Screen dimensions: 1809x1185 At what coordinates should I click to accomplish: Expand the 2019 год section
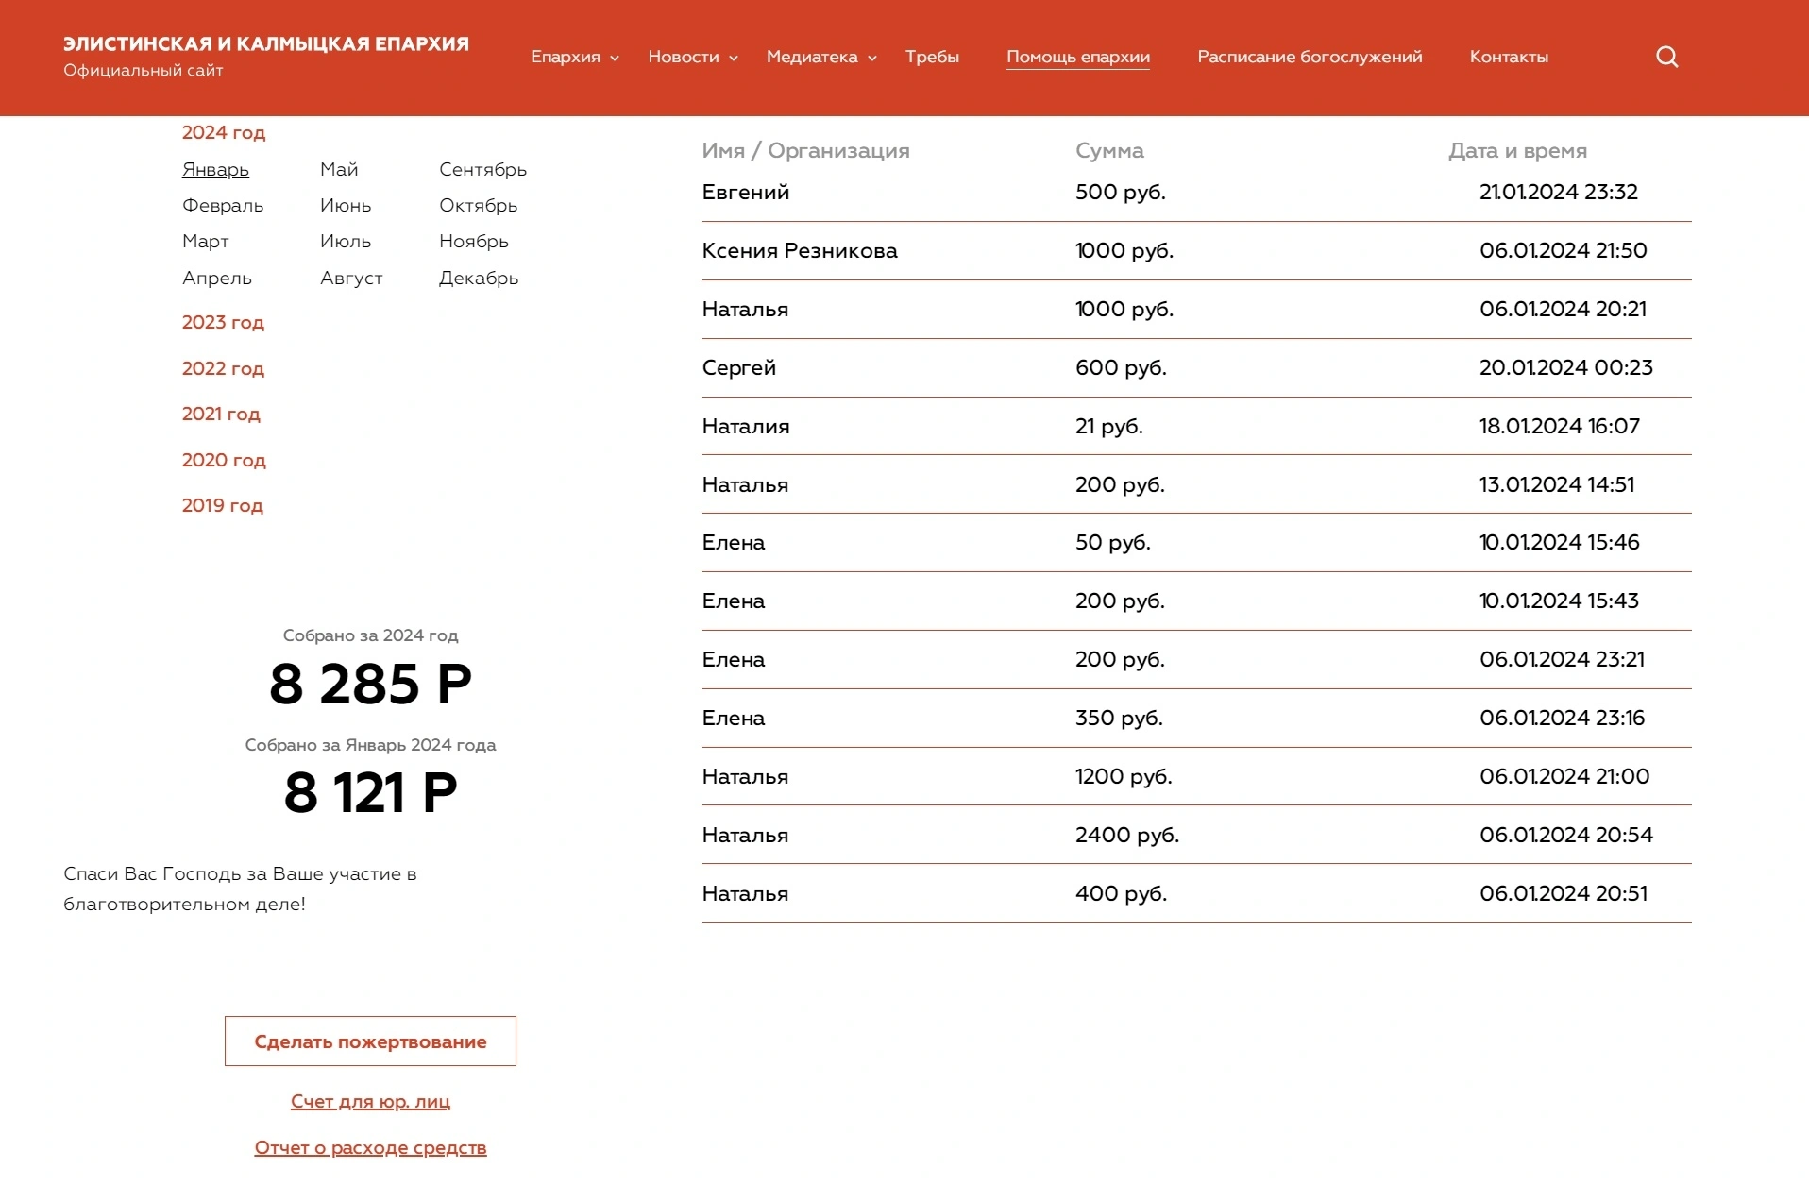click(x=222, y=505)
